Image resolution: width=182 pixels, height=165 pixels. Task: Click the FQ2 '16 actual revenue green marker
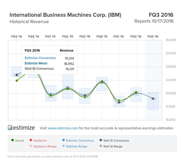(136, 92)
